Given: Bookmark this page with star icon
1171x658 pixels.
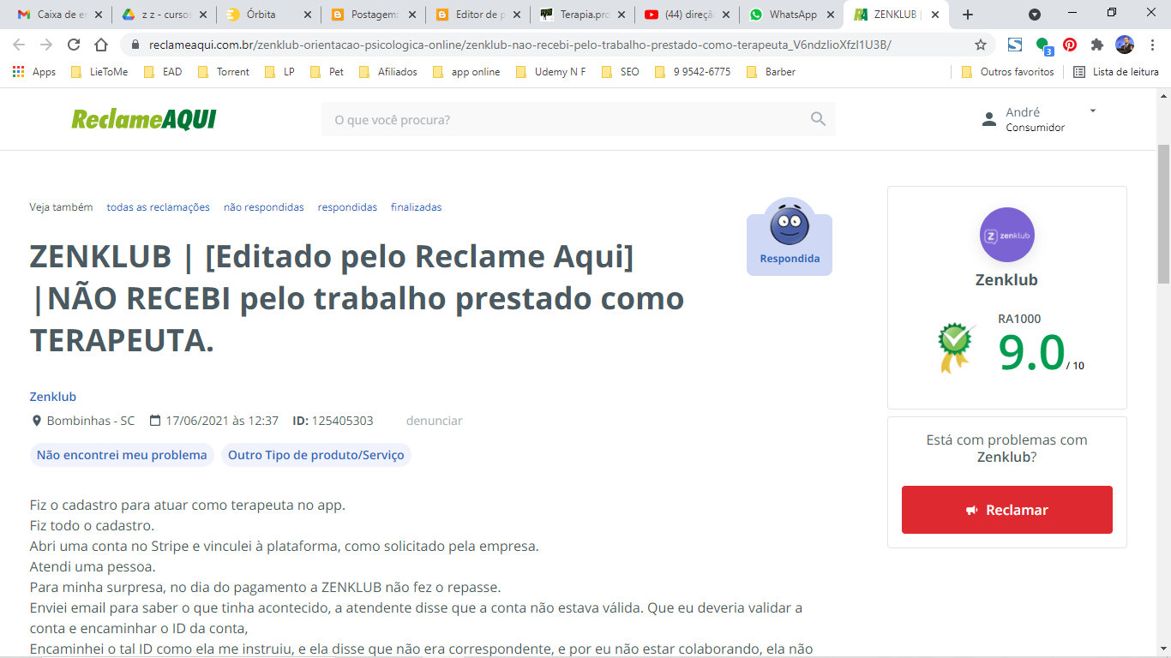Looking at the screenshot, I should pos(981,45).
